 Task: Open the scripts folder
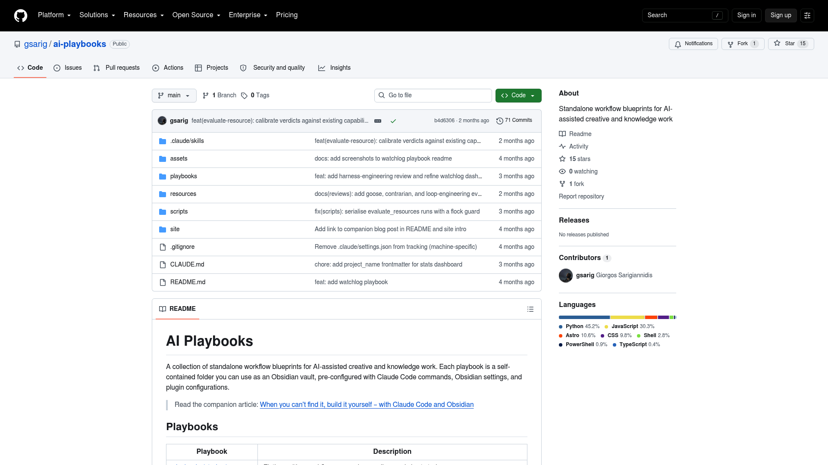point(179,212)
